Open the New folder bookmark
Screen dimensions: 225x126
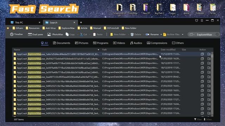pyautogui.click(x=129, y=28)
